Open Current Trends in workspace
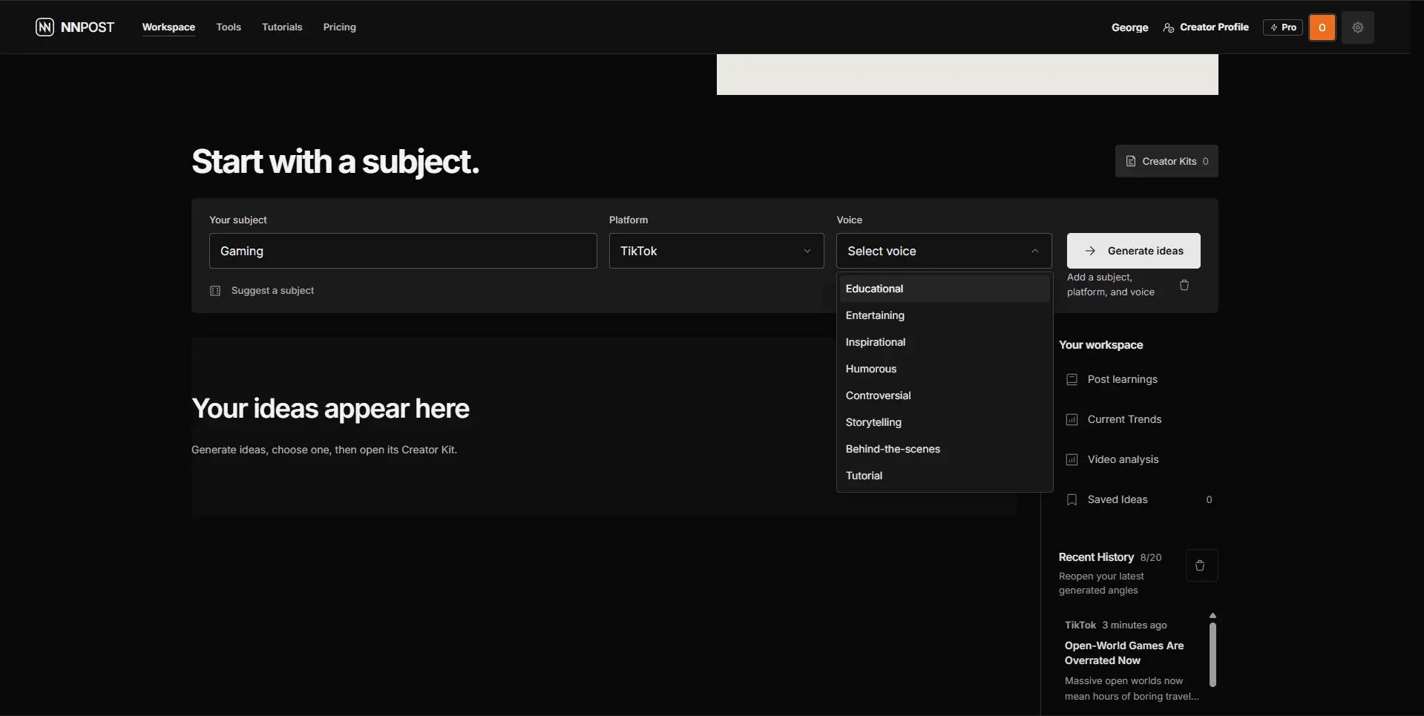The width and height of the screenshot is (1424, 716). pyautogui.click(x=1138, y=419)
